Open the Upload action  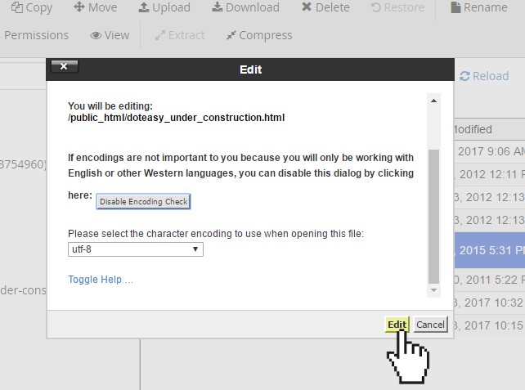pos(164,7)
